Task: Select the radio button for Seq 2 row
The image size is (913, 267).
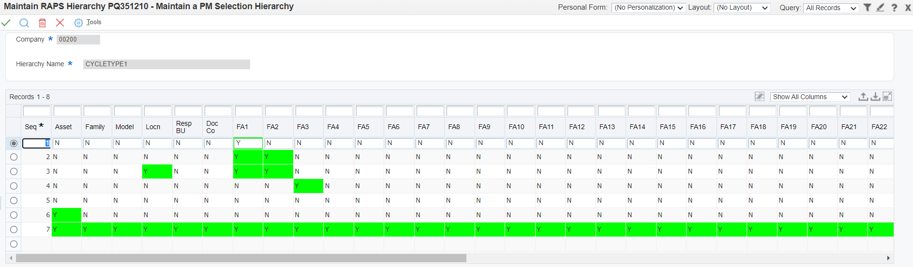Action: 14,157
